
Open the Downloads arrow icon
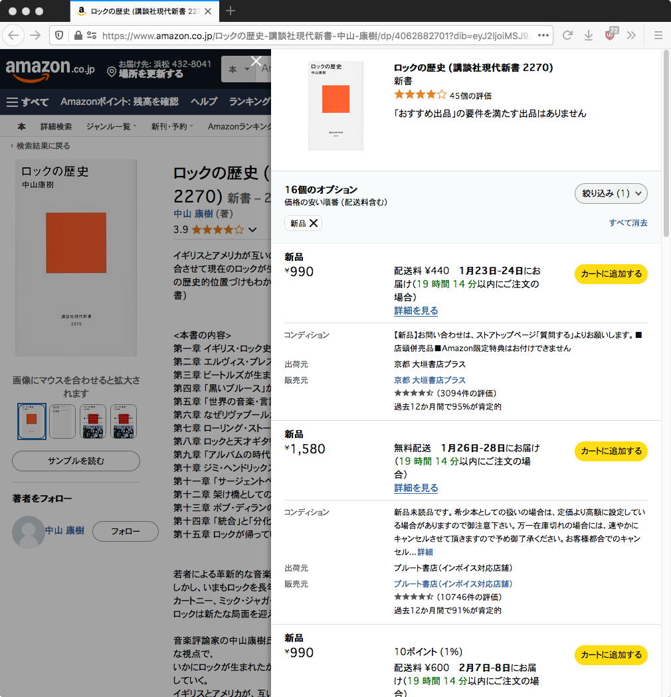click(x=588, y=36)
